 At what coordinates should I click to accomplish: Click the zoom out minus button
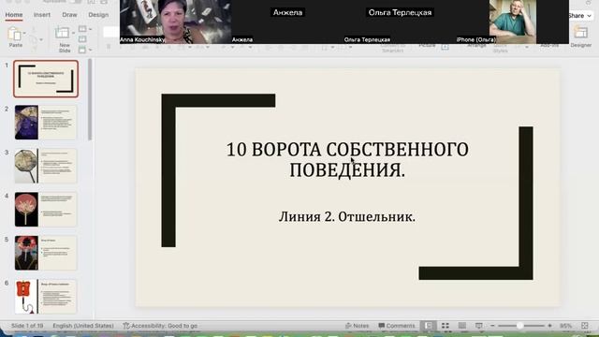(492, 326)
